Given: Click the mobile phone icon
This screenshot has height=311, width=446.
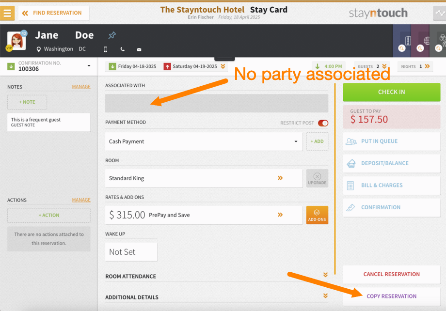Looking at the screenshot, I should pos(106,49).
